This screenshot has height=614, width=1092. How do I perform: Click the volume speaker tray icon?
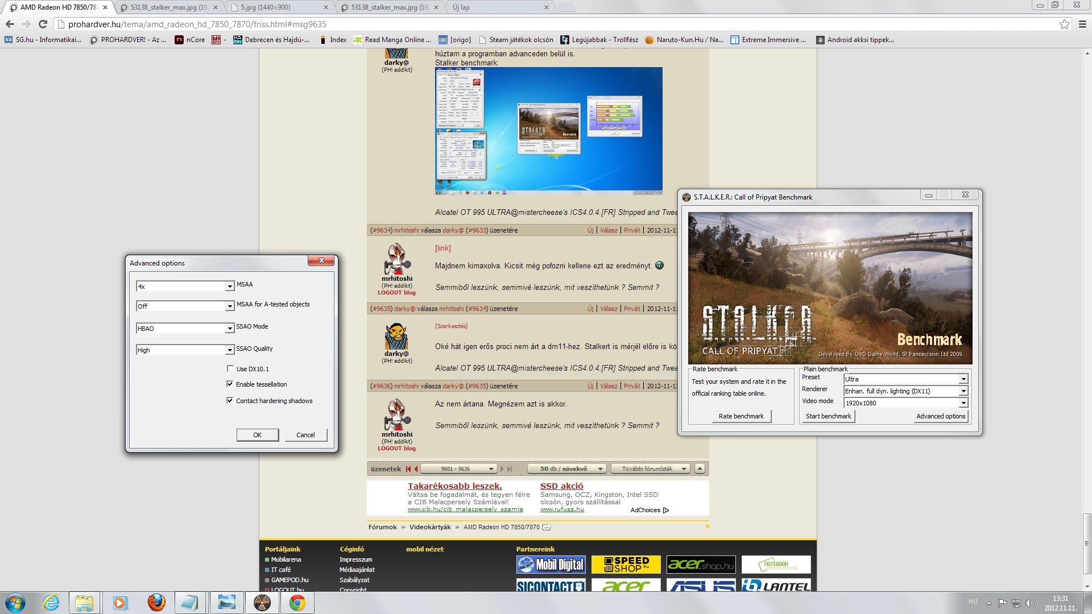[x=1029, y=603]
